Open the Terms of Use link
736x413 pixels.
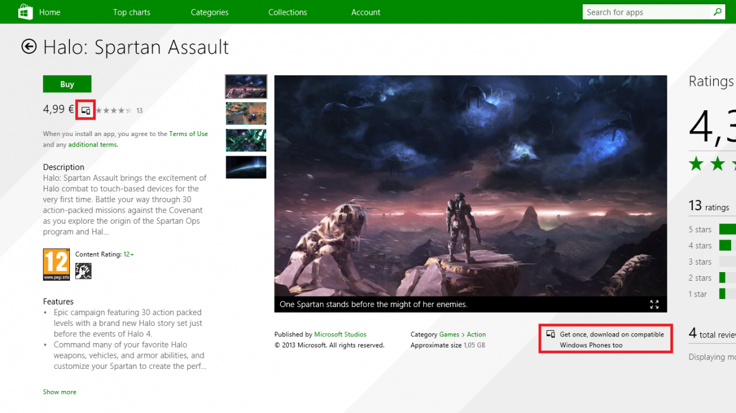point(188,134)
